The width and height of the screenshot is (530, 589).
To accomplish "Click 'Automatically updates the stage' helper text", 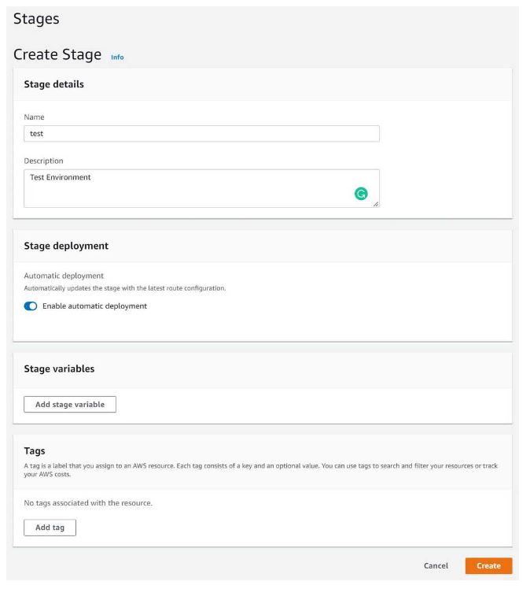I will click(x=125, y=288).
